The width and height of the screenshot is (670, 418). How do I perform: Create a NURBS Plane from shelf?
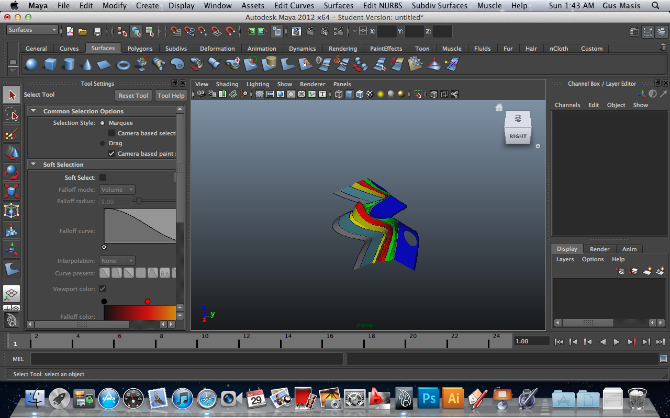click(105, 64)
